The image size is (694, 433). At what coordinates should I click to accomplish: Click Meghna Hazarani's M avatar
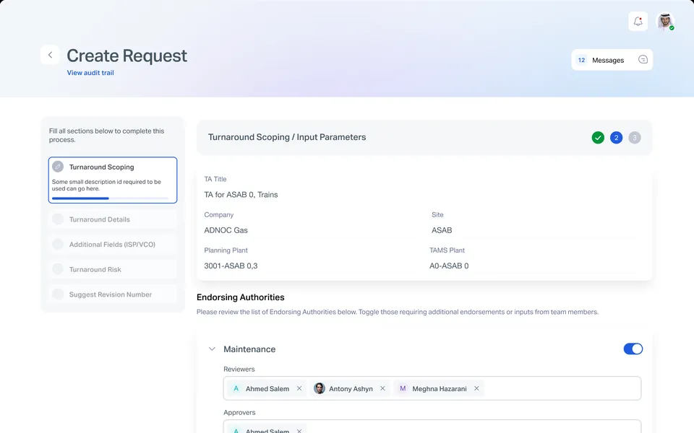pyautogui.click(x=403, y=388)
